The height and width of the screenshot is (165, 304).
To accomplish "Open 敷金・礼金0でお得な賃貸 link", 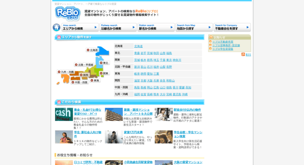I will [88, 112].
